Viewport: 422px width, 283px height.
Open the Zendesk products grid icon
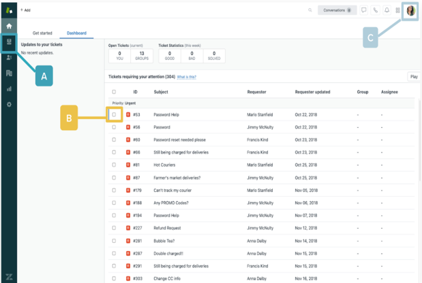point(398,10)
